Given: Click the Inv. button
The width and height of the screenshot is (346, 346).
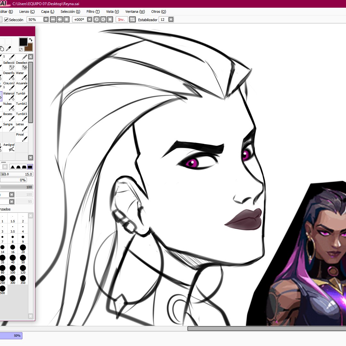Looking at the screenshot, I should click(x=122, y=20).
